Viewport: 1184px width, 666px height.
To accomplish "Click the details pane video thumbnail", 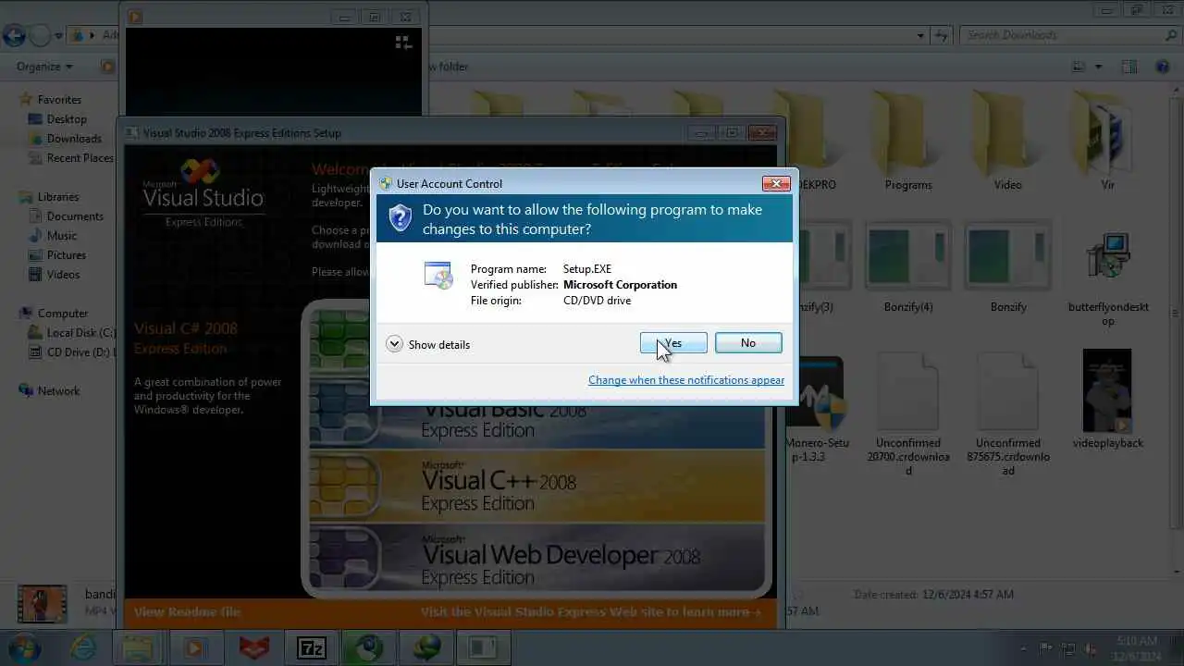I will pos(42,604).
